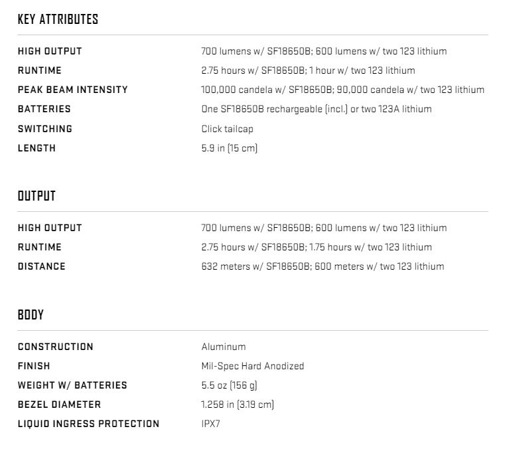Click the Body section heading
The height and width of the screenshot is (451, 505).
point(31,315)
